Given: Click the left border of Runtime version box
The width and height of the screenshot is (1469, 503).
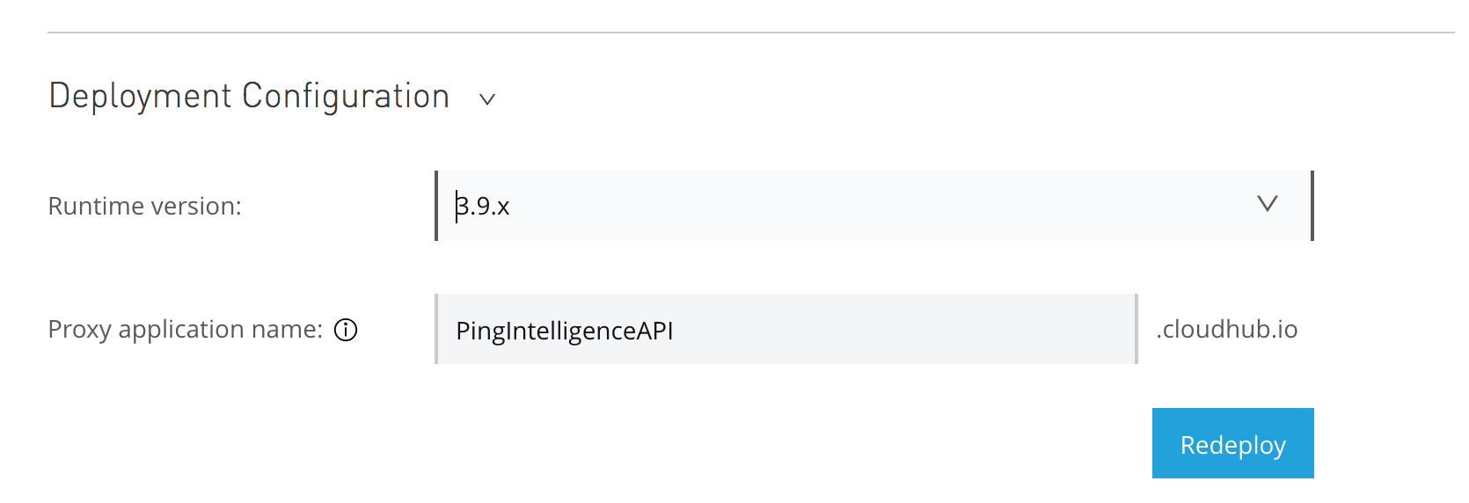Looking at the screenshot, I should [x=436, y=206].
